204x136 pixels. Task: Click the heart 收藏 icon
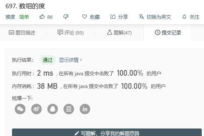(85, 16)
